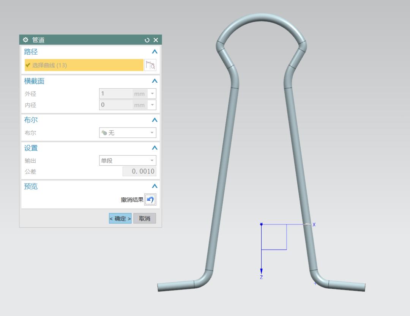Collapse the 横截面 section
The image size is (410, 316).
coord(154,81)
